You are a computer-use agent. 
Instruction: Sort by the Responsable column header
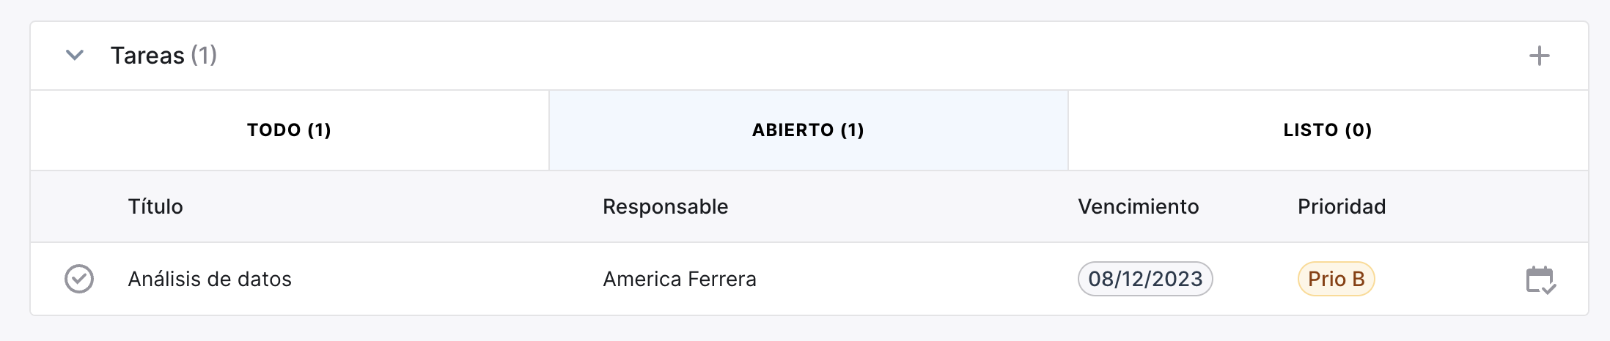[665, 206]
